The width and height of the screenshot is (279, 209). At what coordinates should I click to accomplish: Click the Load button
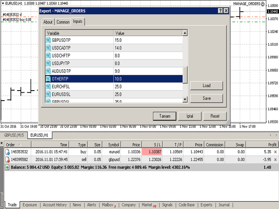tap(206, 85)
